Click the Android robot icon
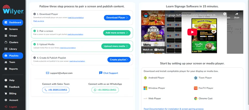This screenshot has height=110, width=249. point(145,78)
